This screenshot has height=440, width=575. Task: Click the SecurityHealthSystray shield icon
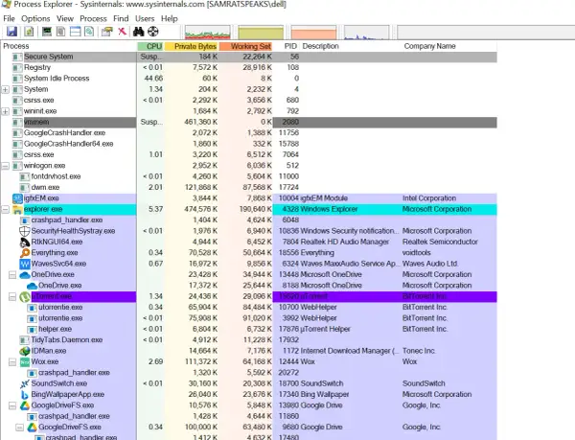click(25, 231)
